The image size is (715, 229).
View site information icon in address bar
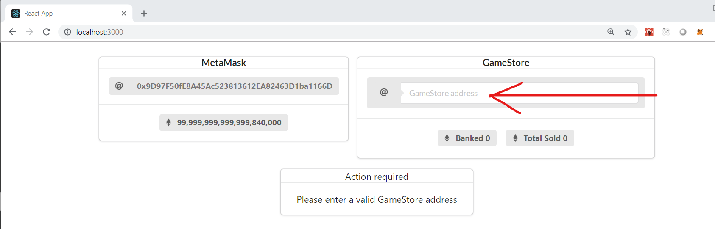67,32
